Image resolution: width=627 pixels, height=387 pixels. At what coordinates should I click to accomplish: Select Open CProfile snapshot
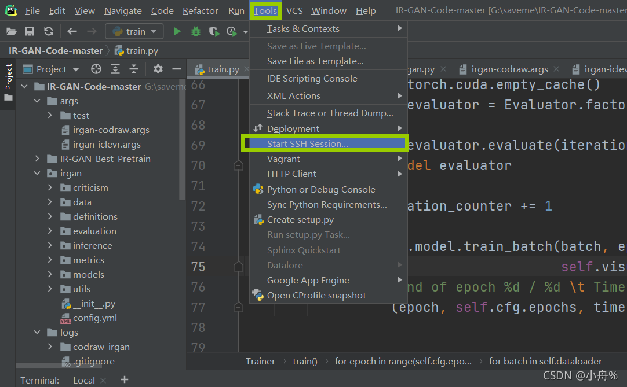[x=329, y=296]
